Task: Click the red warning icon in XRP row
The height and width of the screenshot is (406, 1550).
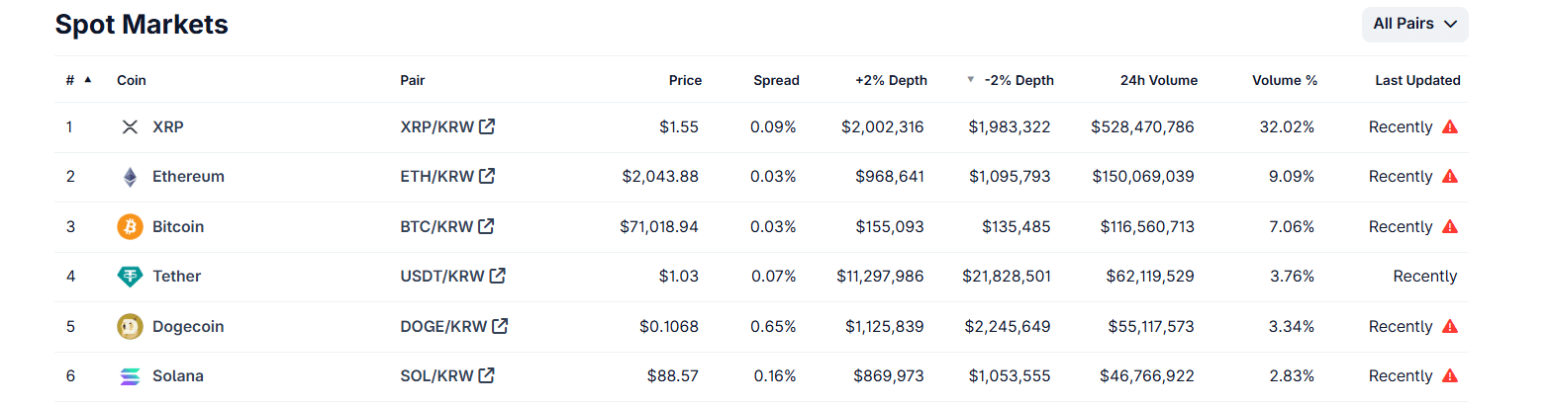Action: 1450,127
